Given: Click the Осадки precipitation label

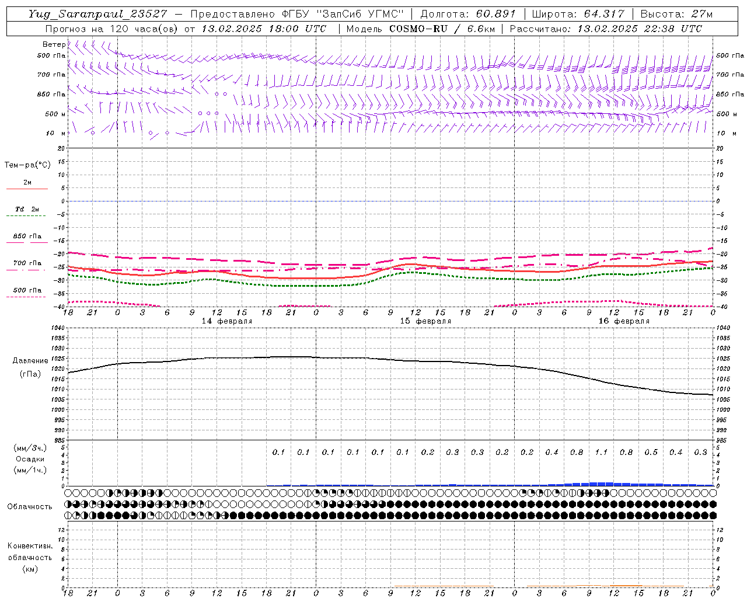Looking at the screenshot, I should 30,459.
